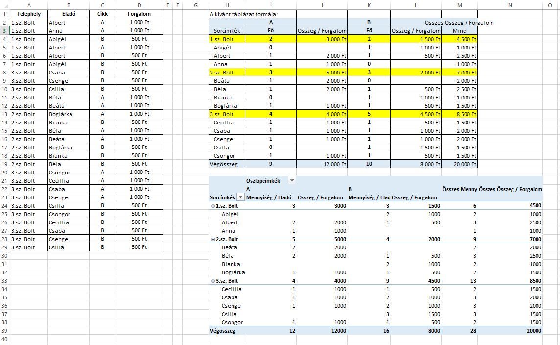Click the pivot total 12000
Viewport: 560px width, 345px height.
(322, 331)
